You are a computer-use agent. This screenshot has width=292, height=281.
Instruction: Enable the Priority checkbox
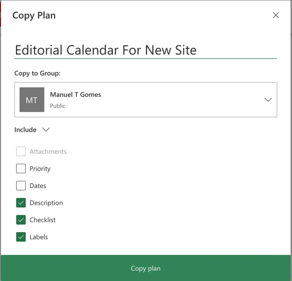click(21, 169)
